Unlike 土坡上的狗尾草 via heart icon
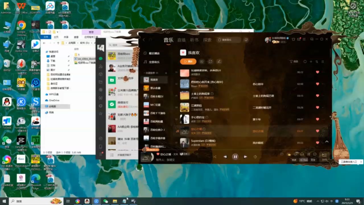The width and height of the screenshot is (364, 205). coord(317,96)
